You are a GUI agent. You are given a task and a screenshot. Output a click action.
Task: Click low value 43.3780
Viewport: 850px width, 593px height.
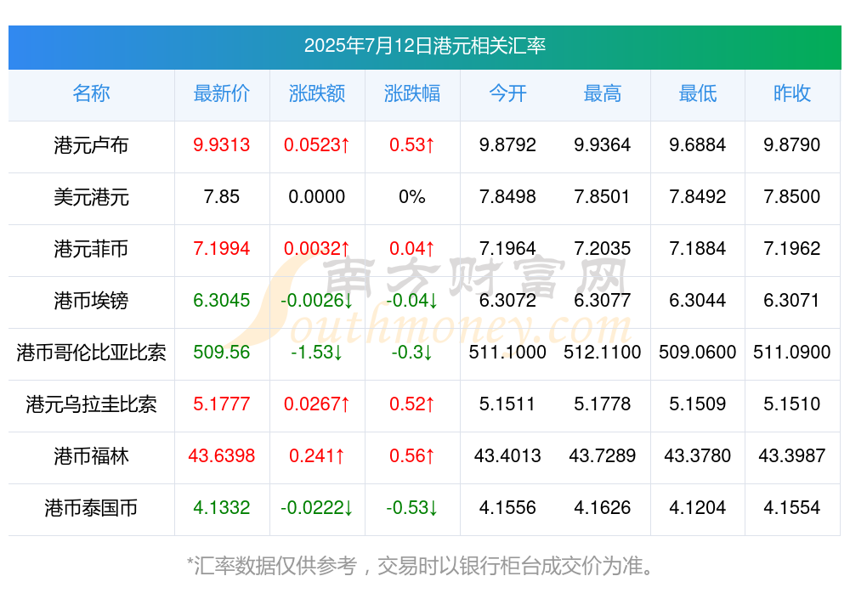tap(698, 456)
